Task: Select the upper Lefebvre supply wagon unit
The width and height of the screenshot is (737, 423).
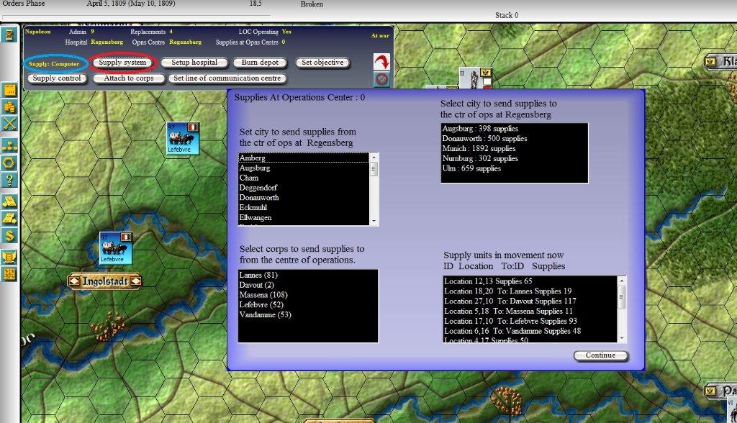Action: point(183,138)
